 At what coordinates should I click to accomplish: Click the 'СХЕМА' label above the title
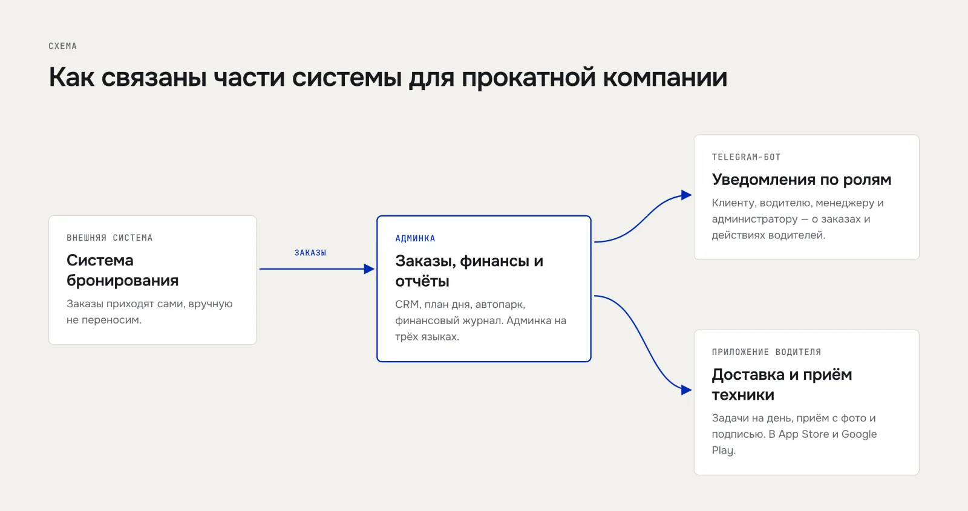tap(63, 46)
